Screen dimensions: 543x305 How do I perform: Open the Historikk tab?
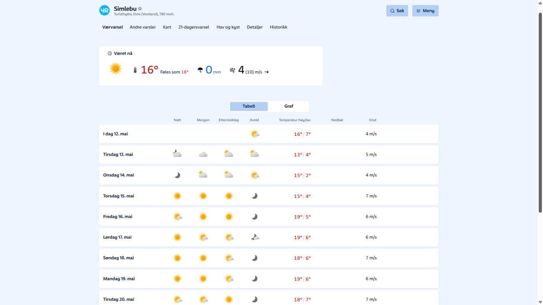(x=278, y=27)
